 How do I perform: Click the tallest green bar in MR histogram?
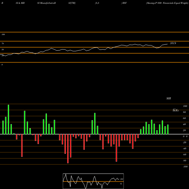tap(8, 119)
